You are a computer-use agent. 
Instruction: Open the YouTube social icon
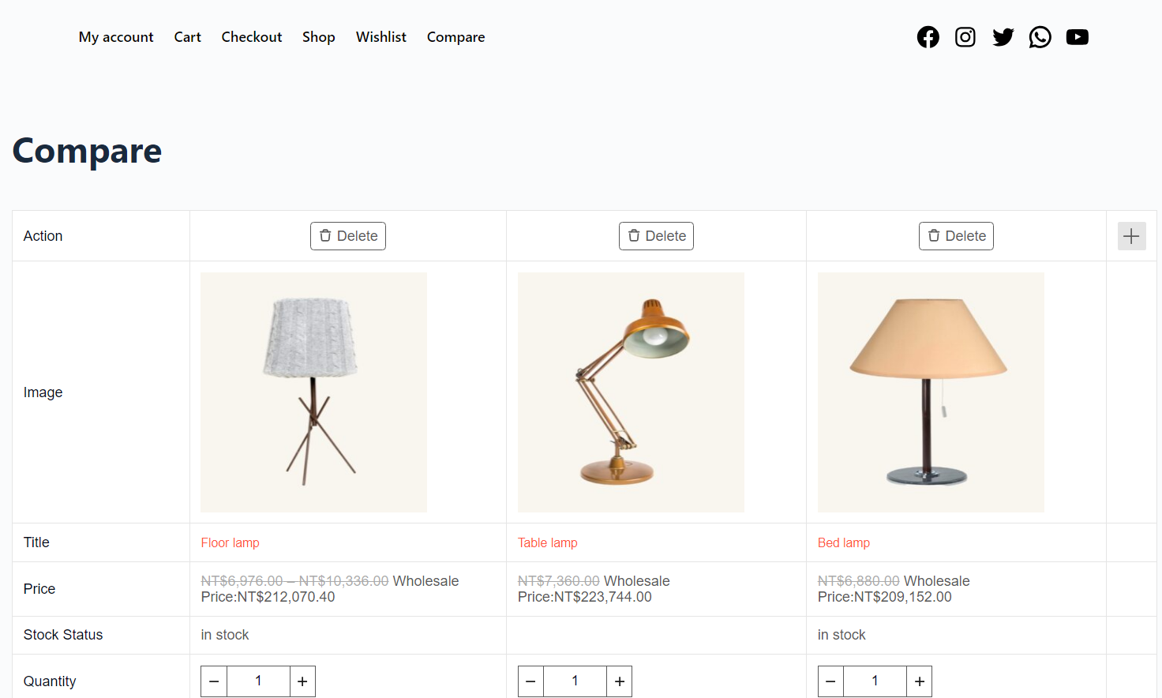click(x=1077, y=36)
